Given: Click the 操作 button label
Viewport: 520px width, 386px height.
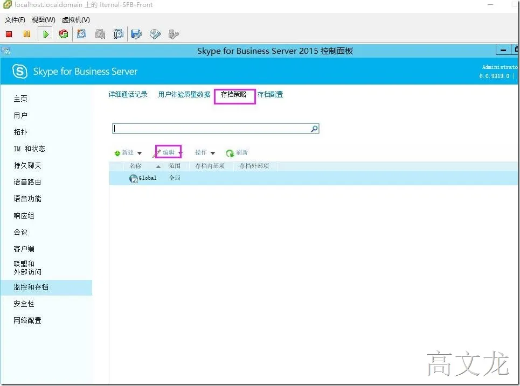Looking at the screenshot, I should (x=201, y=152).
